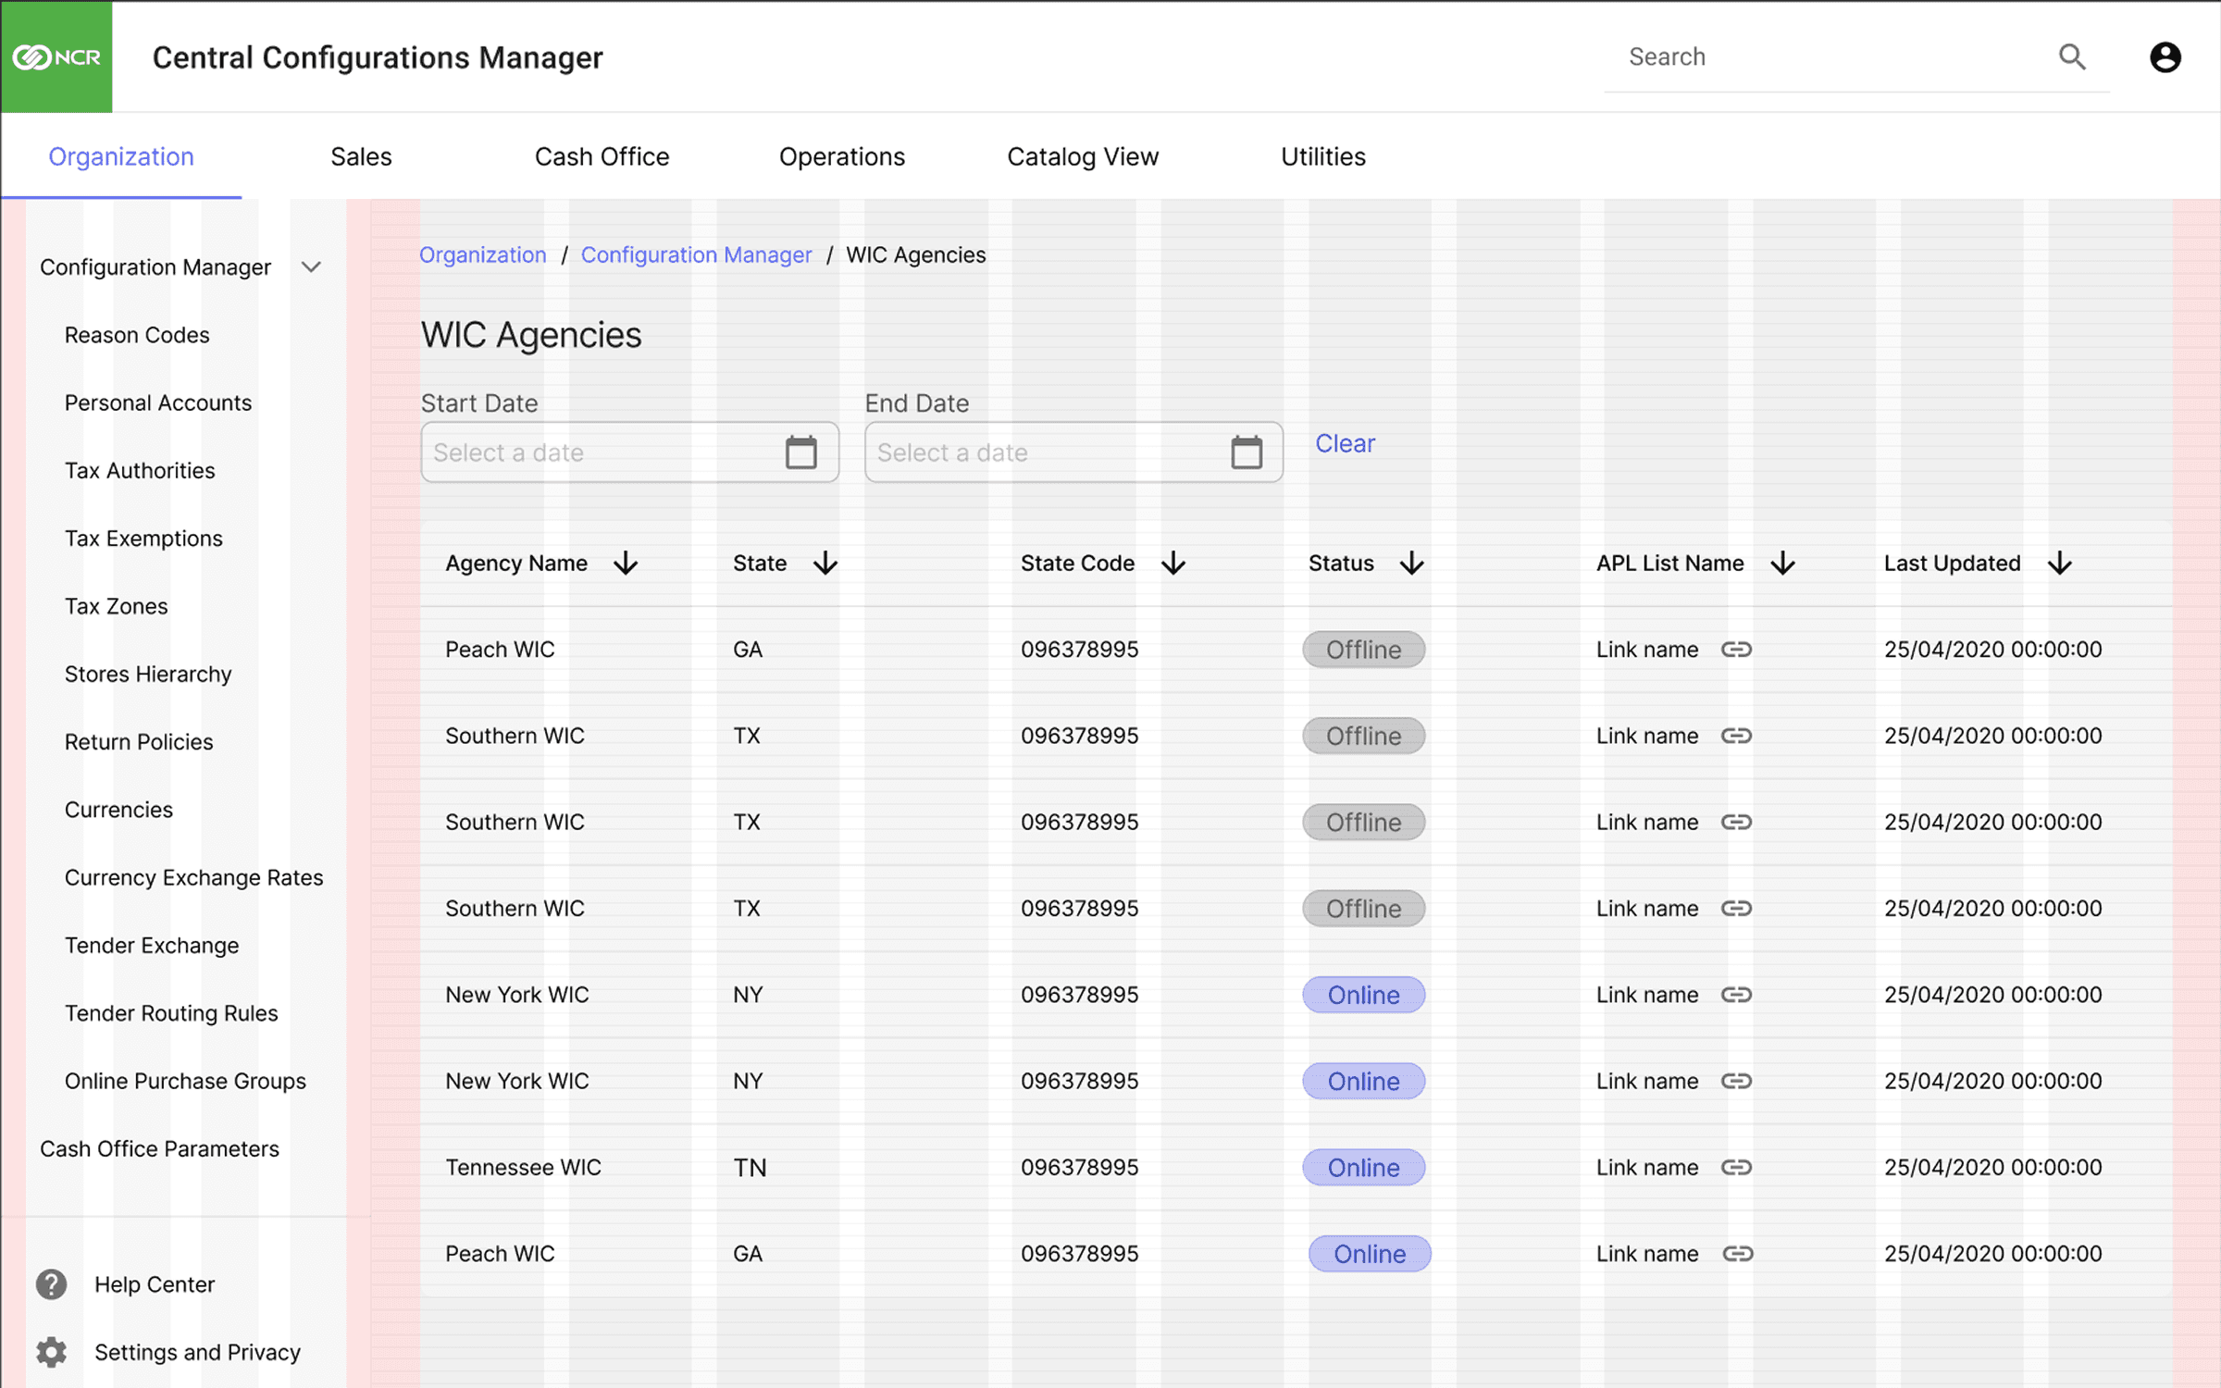Viewport: 2221px width, 1388px height.
Task: Click link icon in Tennessee WIC row
Action: [x=1736, y=1168]
